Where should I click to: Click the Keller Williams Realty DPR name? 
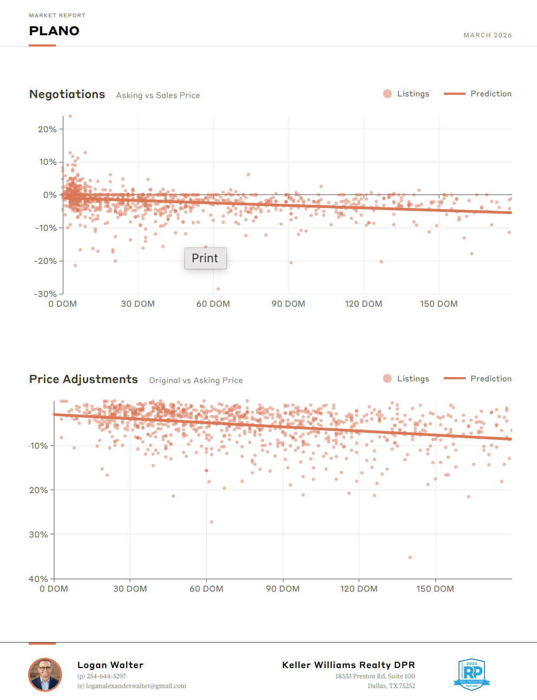(x=348, y=665)
